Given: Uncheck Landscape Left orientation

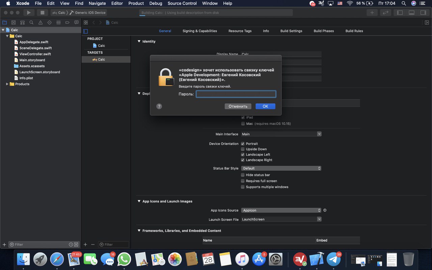Looking at the screenshot, I should click(x=243, y=155).
